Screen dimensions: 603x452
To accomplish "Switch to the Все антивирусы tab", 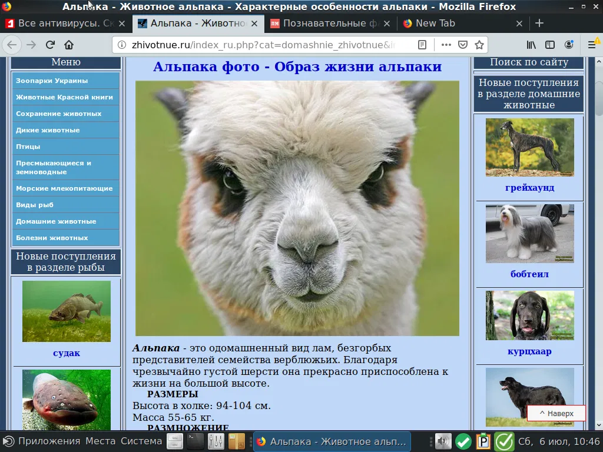I will coord(65,24).
